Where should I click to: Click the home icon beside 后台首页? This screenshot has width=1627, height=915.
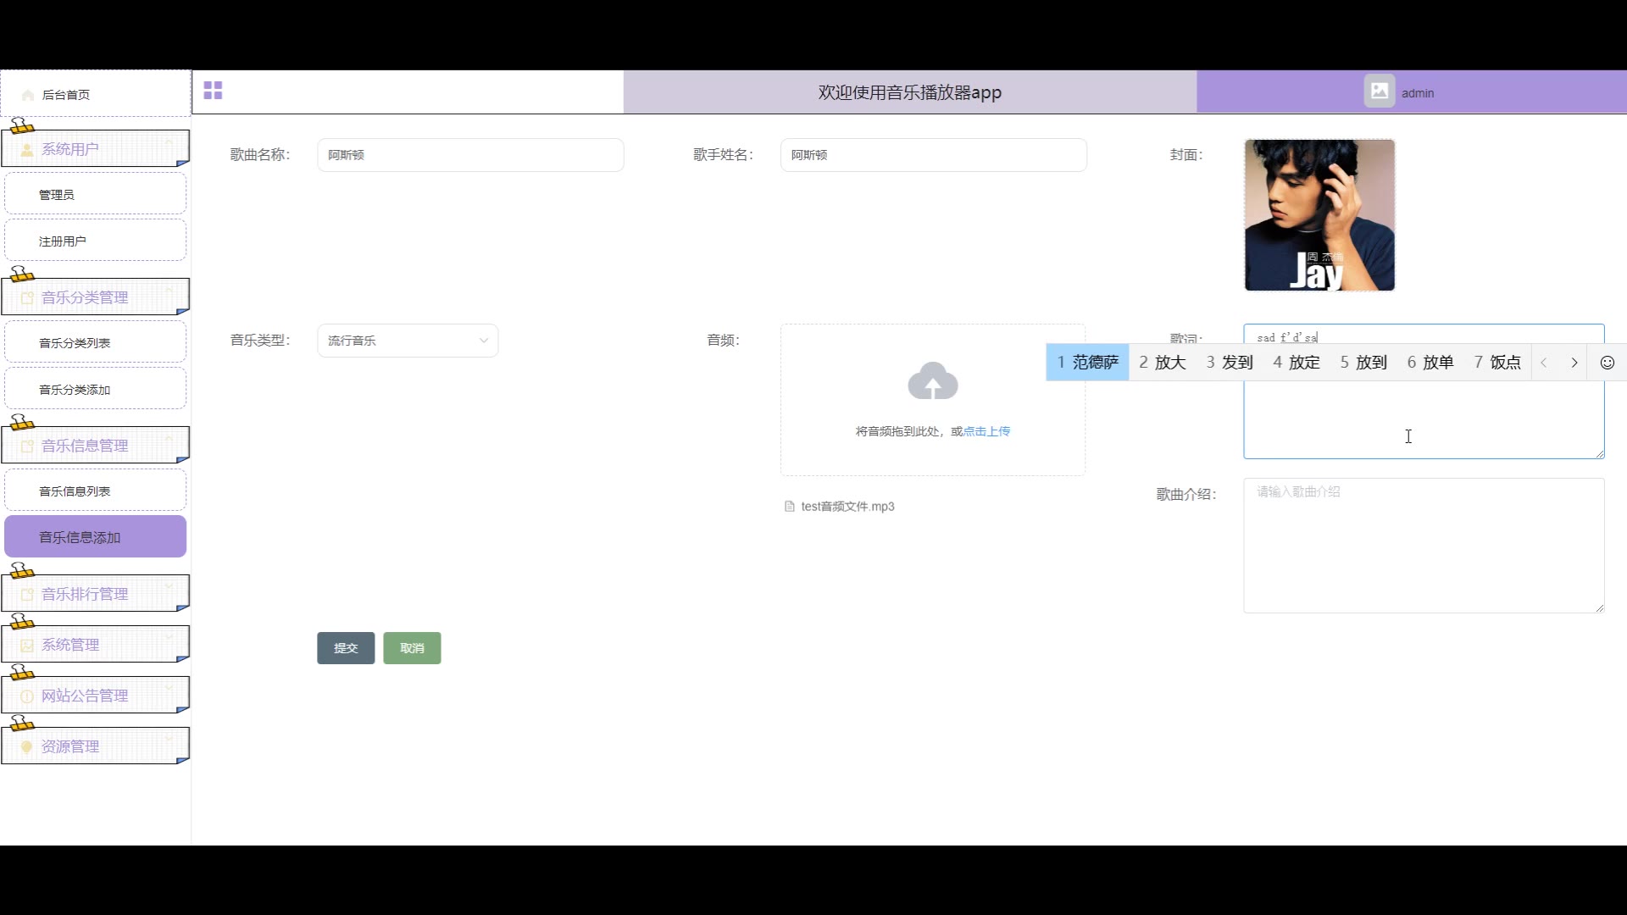(27, 95)
